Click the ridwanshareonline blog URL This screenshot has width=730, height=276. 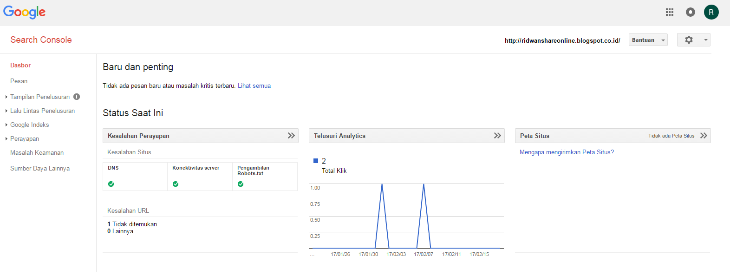pos(562,40)
